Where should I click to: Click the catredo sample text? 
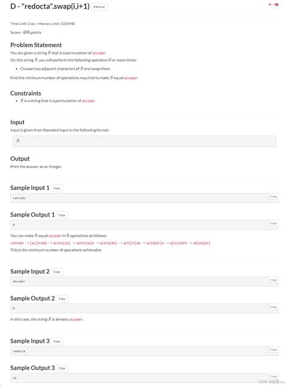(19, 198)
